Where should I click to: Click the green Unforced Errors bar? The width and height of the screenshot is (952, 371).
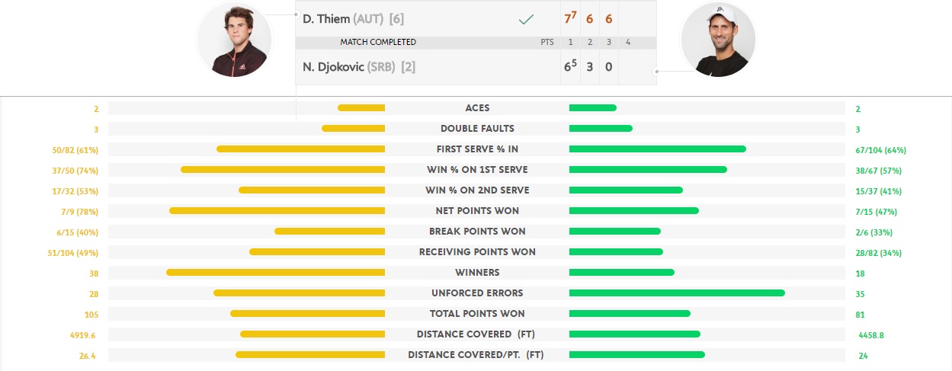[x=677, y=293]
